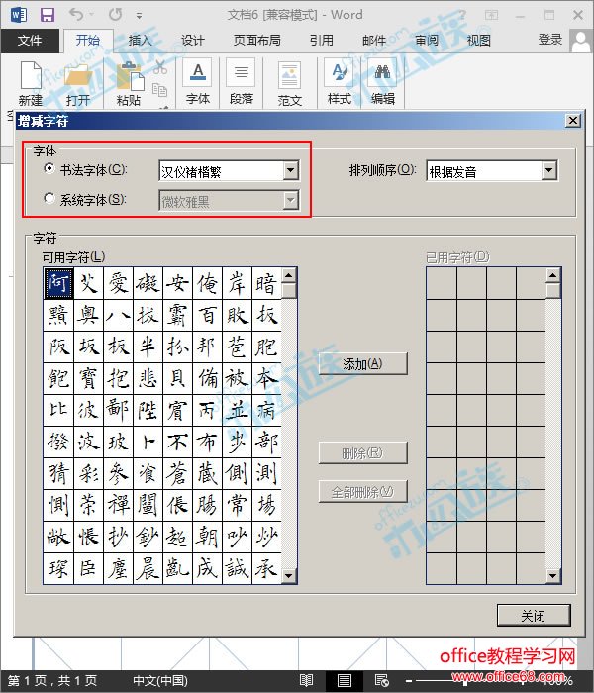Switch to print layout view in status bar

point(345,681)
